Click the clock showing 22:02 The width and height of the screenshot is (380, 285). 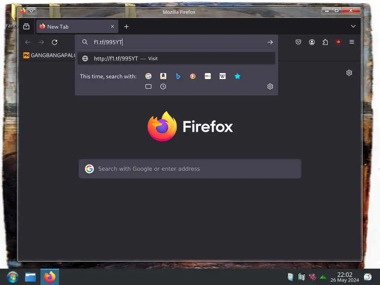pyautogui.click(x=345, y=277)
